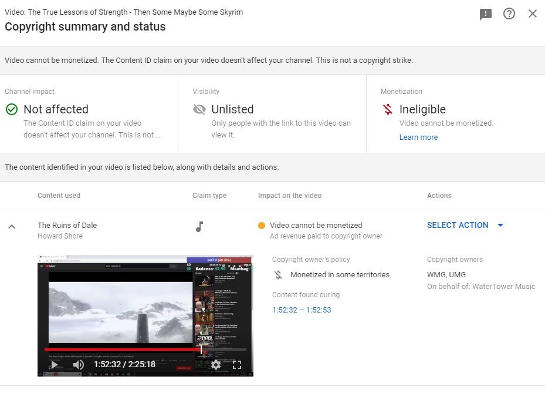The width and height of the screenshot is (545, 393).
Task: Click the Impact on the video header
Action: (290, 196)
